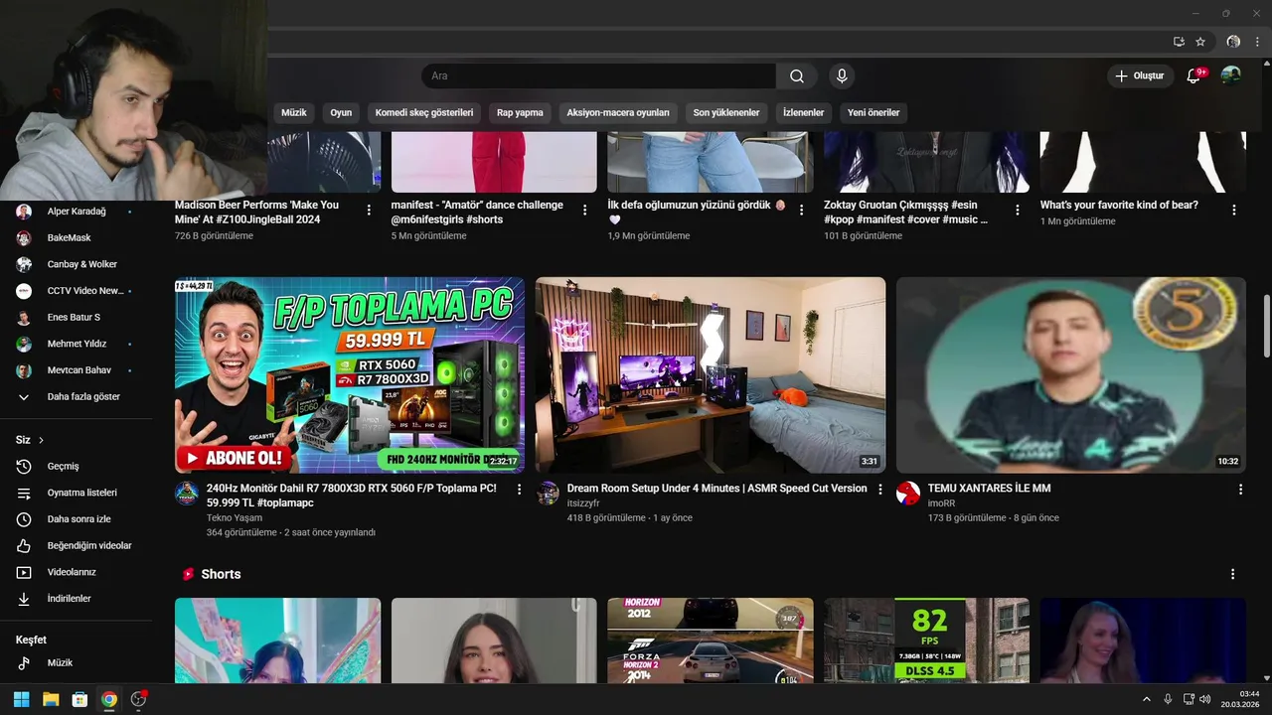Click the Oluştur create button
The height and width of the screenshot is (715, 1272).
pos(1141,76)
